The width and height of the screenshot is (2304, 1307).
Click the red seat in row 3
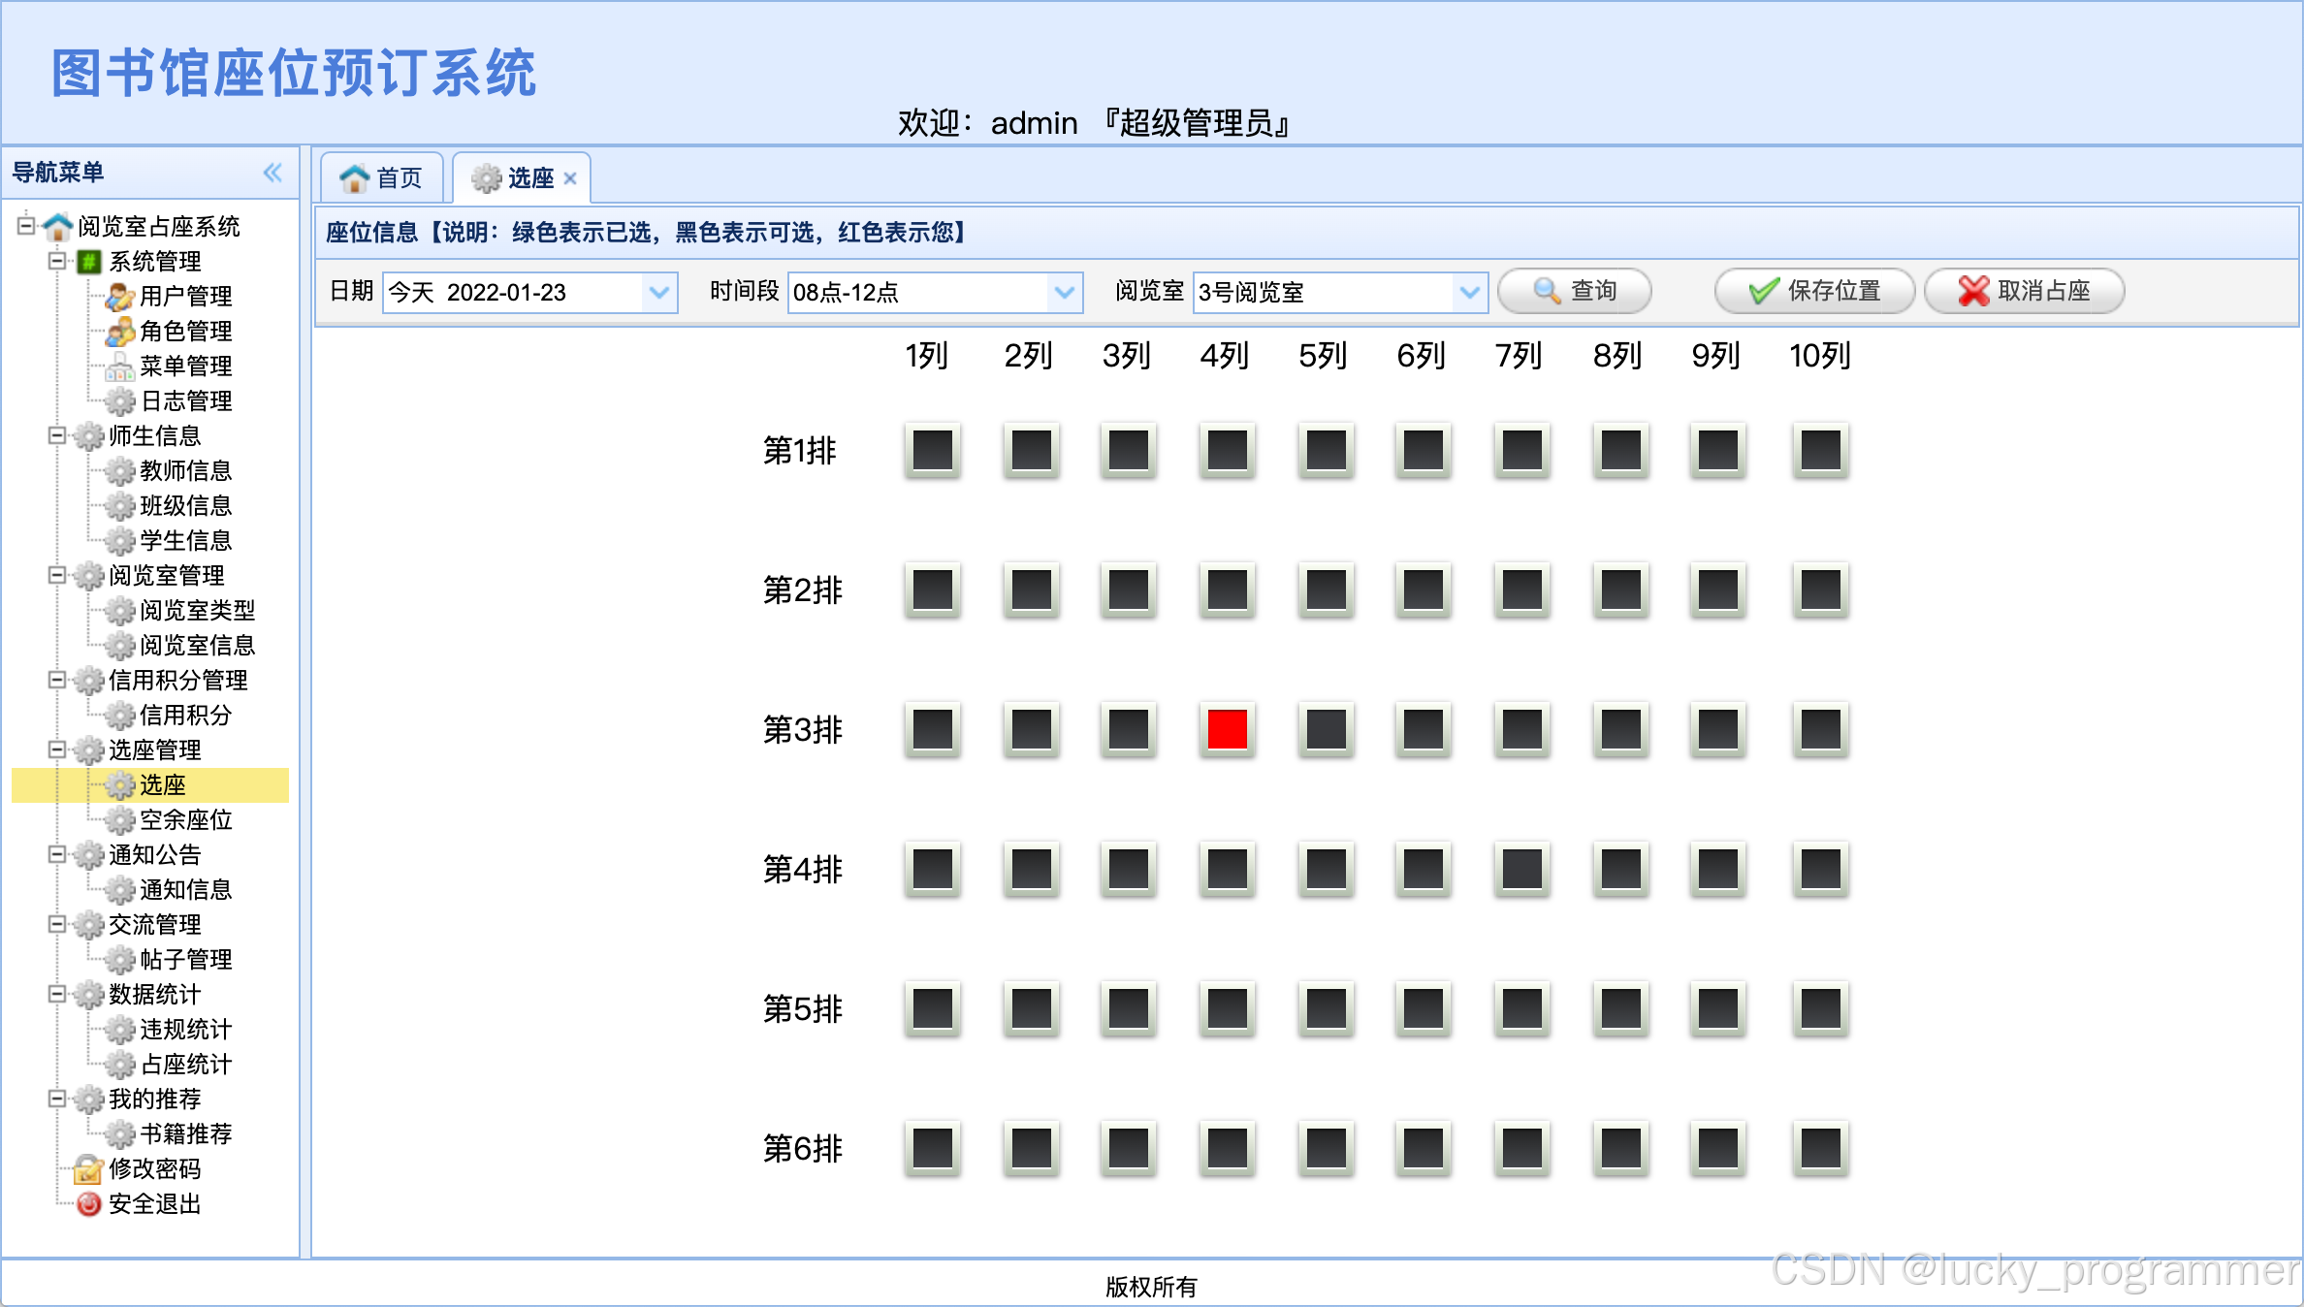[x=1227, y=729]
